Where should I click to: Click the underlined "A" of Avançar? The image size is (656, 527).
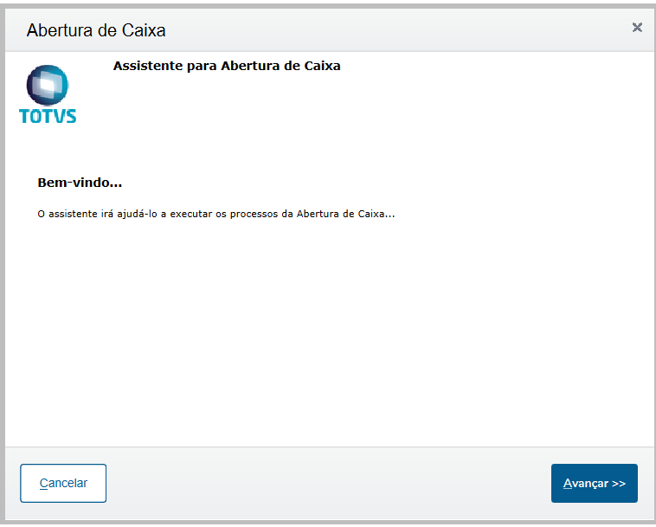point(568,484)
